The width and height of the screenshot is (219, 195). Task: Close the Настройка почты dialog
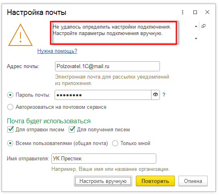[x=207, y=12]
